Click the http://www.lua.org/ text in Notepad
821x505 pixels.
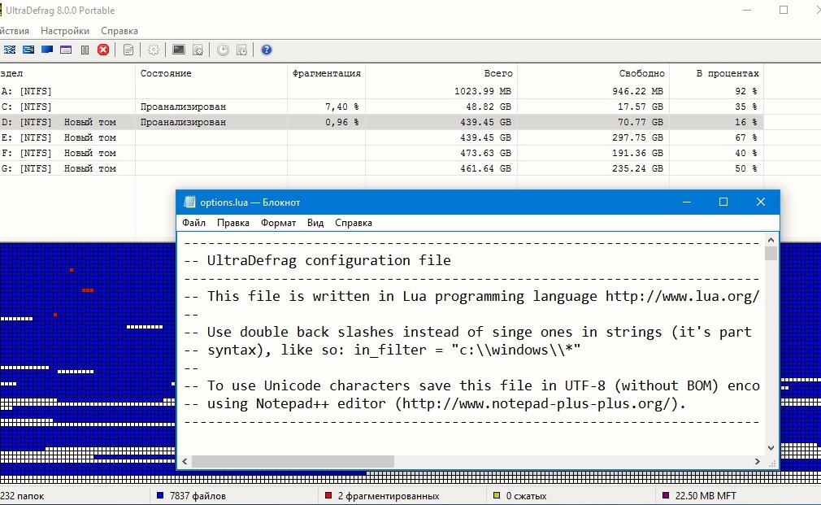pos(682,296)
